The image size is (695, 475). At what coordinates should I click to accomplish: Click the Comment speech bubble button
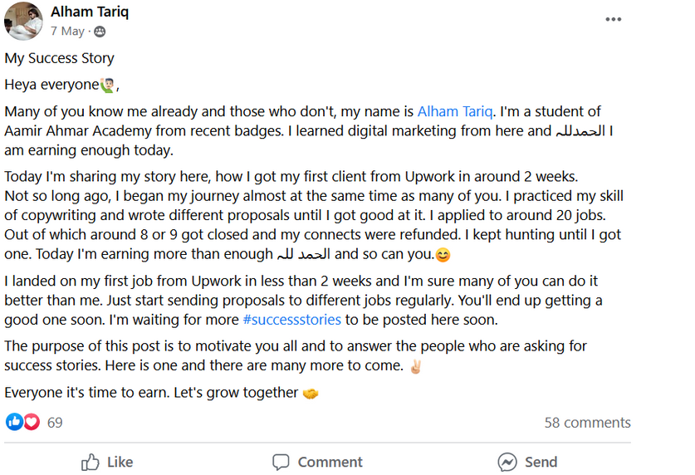[x=318, y=462]
